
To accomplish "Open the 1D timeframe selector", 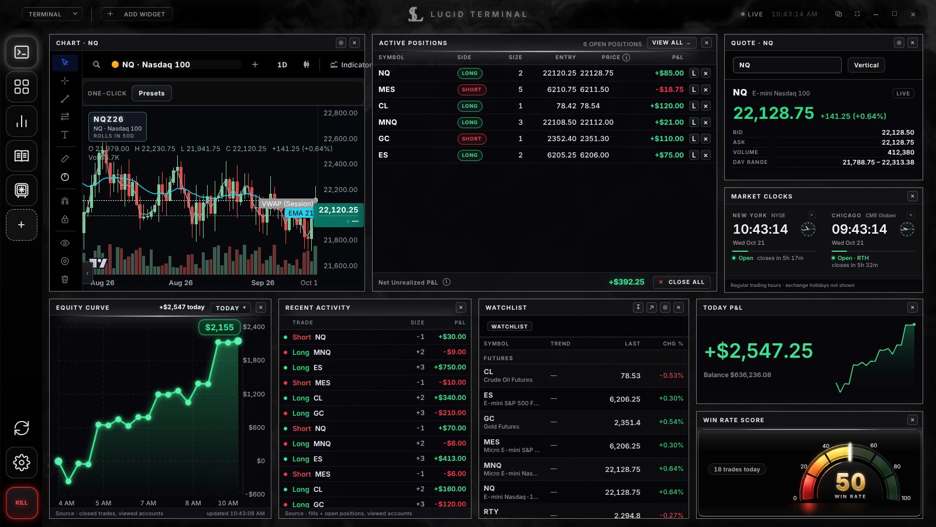I will point(282,64).
